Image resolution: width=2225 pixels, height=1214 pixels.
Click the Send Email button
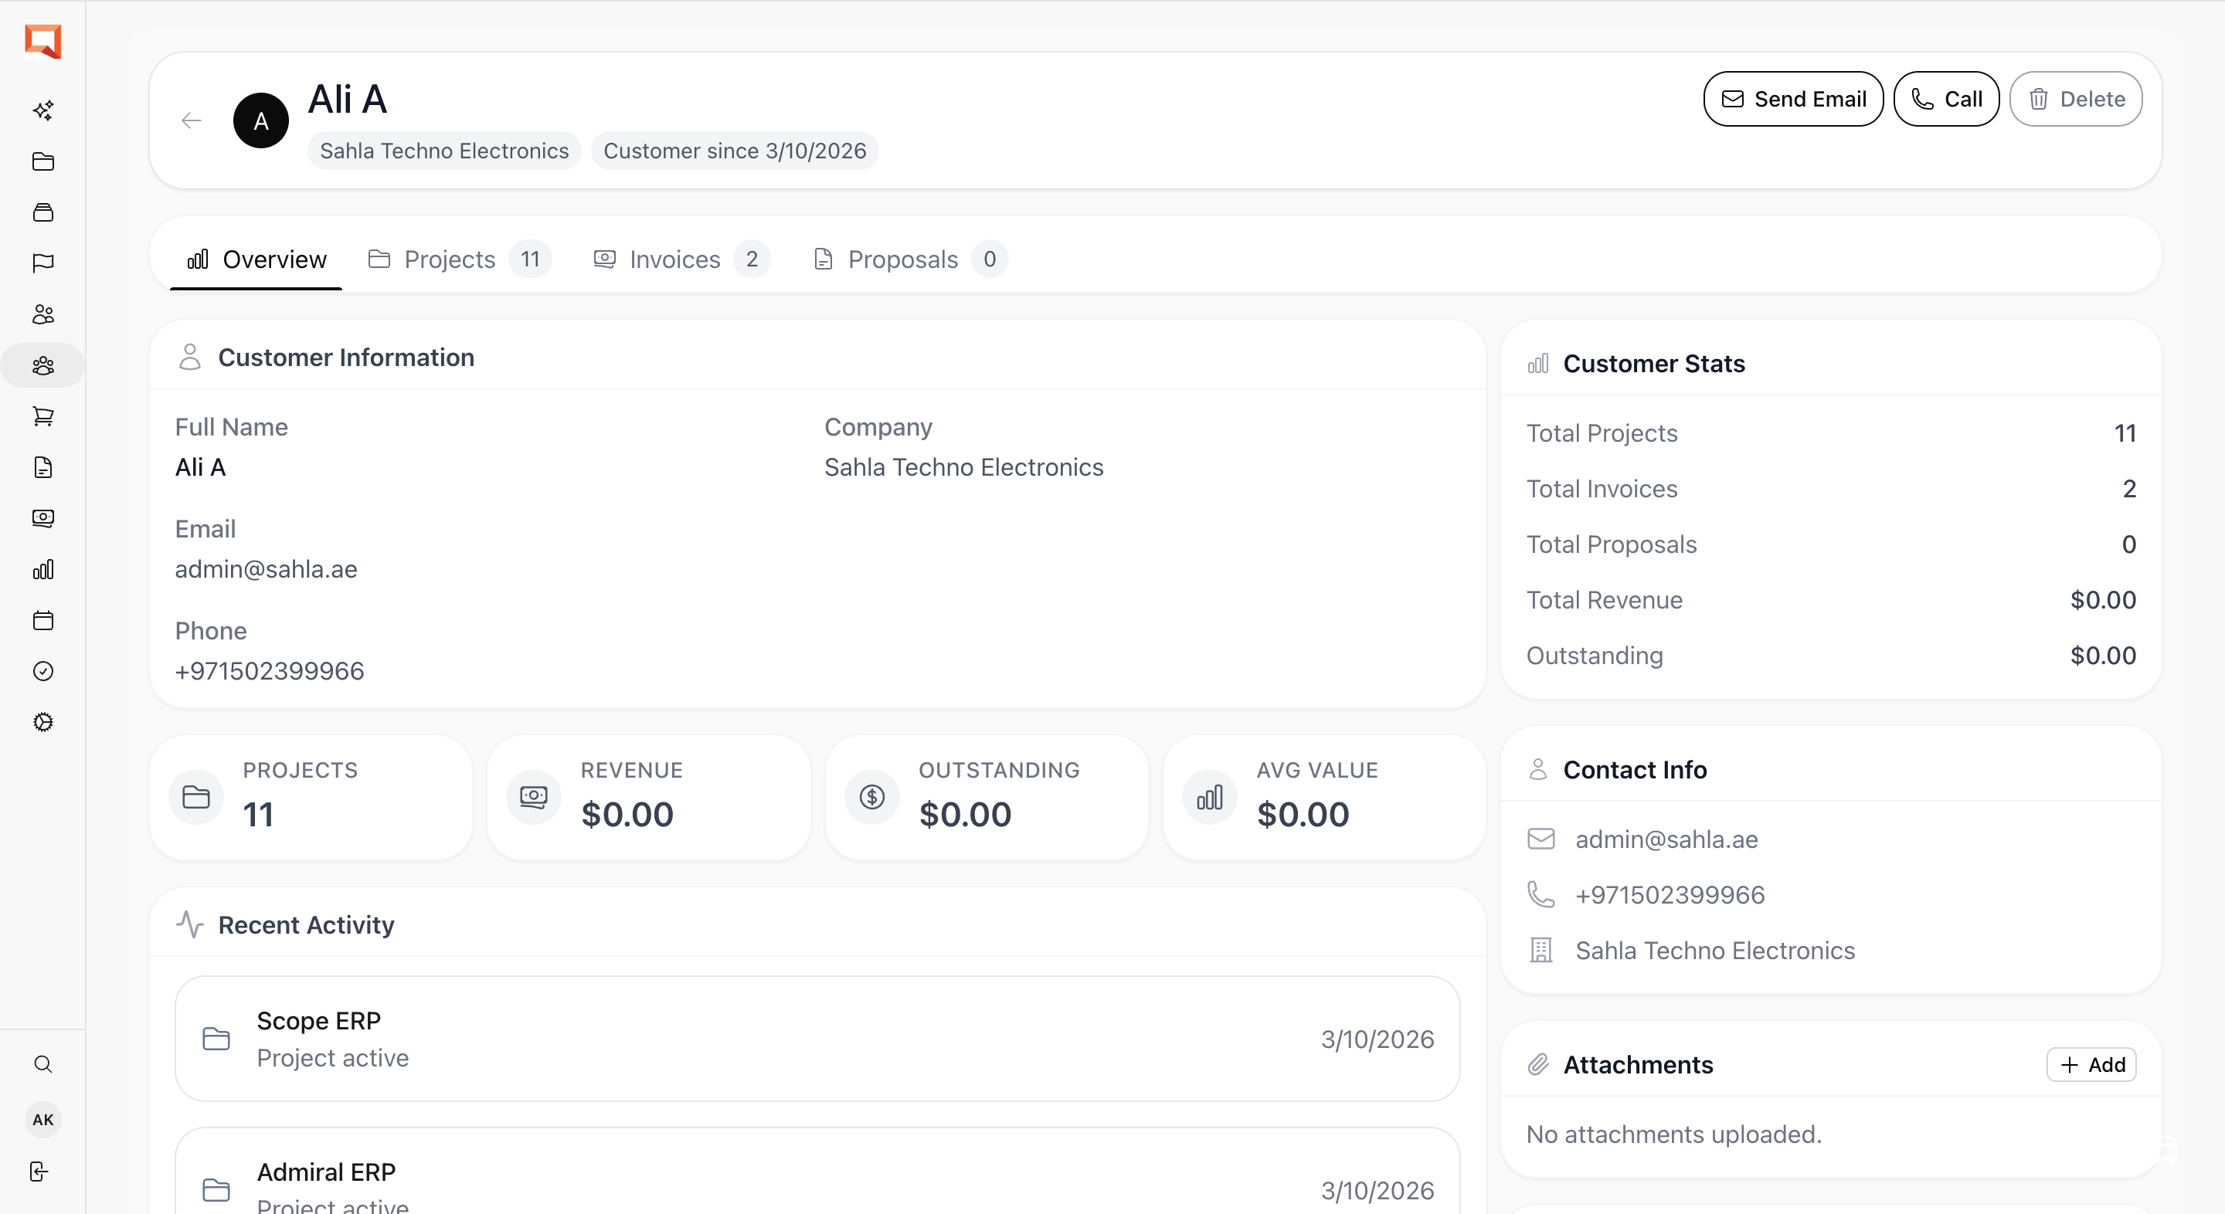coord(1792,98)
